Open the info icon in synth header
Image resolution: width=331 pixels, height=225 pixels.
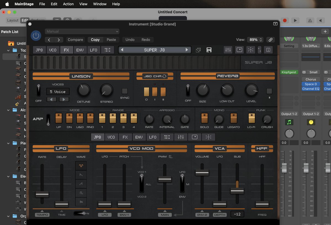pos(268,50)
